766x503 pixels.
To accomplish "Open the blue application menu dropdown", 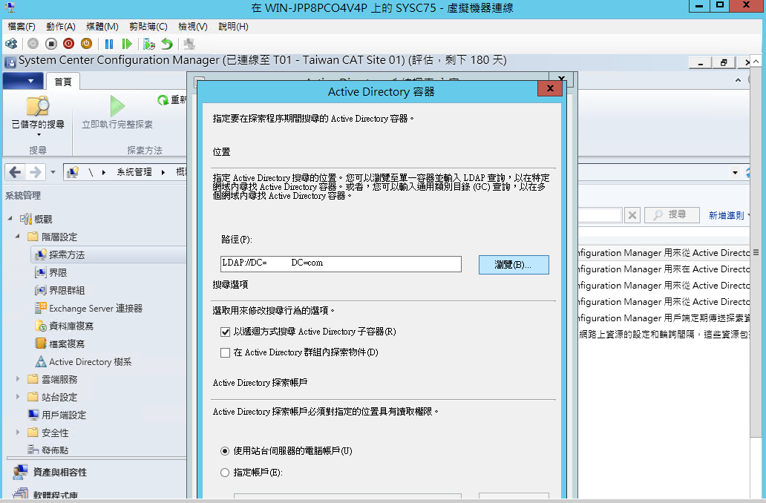I will (23, 81).
